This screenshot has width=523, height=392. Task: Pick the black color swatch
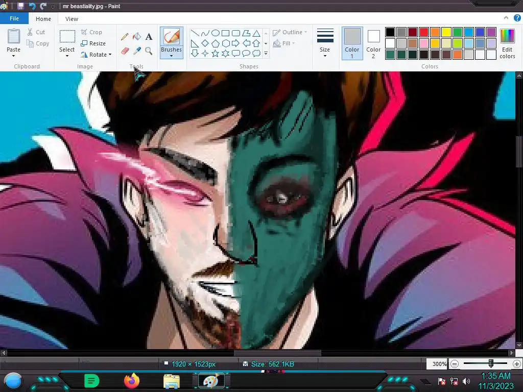coord(390,32)
